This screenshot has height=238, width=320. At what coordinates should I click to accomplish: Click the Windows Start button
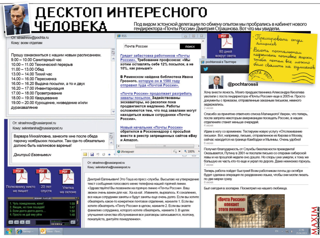click(8, 231)
